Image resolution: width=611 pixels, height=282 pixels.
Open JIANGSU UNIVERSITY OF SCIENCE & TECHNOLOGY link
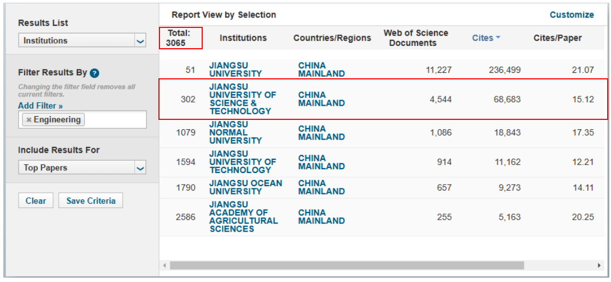(x=243, y=99)
